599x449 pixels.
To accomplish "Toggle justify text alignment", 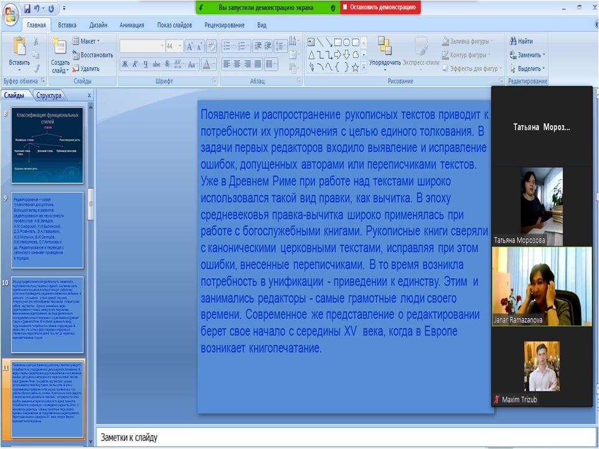I will pos(258,64).
